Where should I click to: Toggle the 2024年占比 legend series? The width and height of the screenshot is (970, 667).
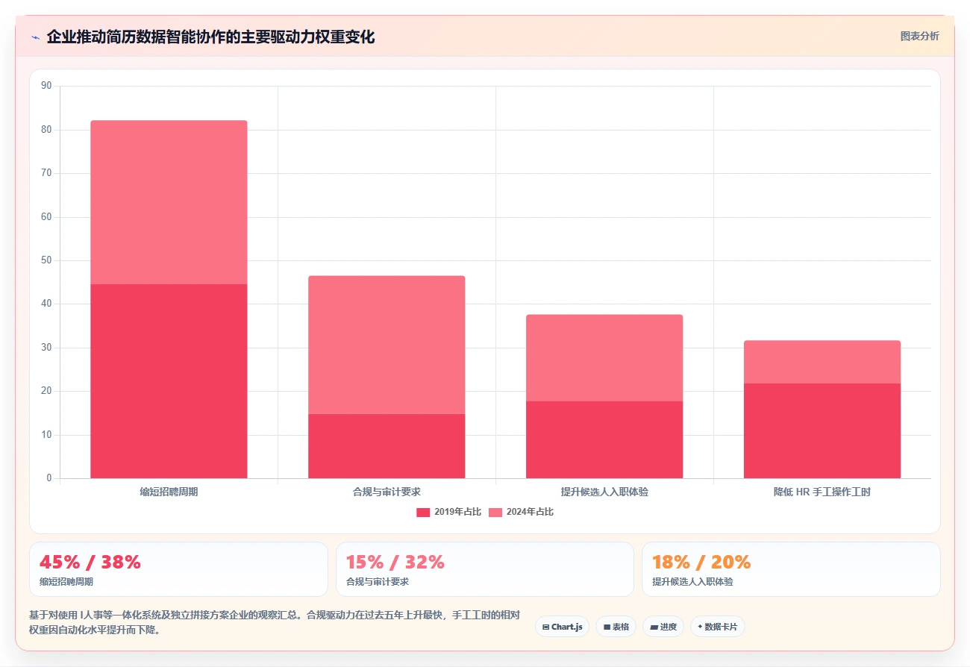point(521,512)
